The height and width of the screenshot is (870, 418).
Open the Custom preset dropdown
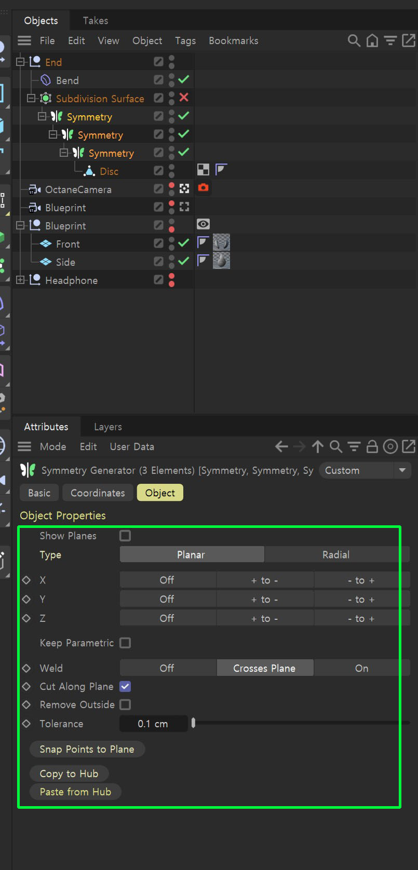365,470
